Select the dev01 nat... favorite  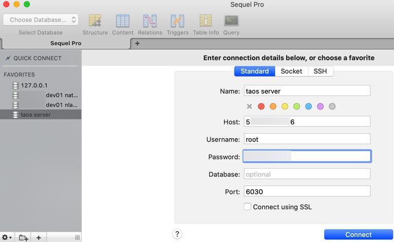[x=41, y=96]
